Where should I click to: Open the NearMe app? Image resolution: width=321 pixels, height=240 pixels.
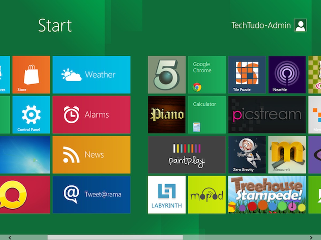(x=287, y=75)
